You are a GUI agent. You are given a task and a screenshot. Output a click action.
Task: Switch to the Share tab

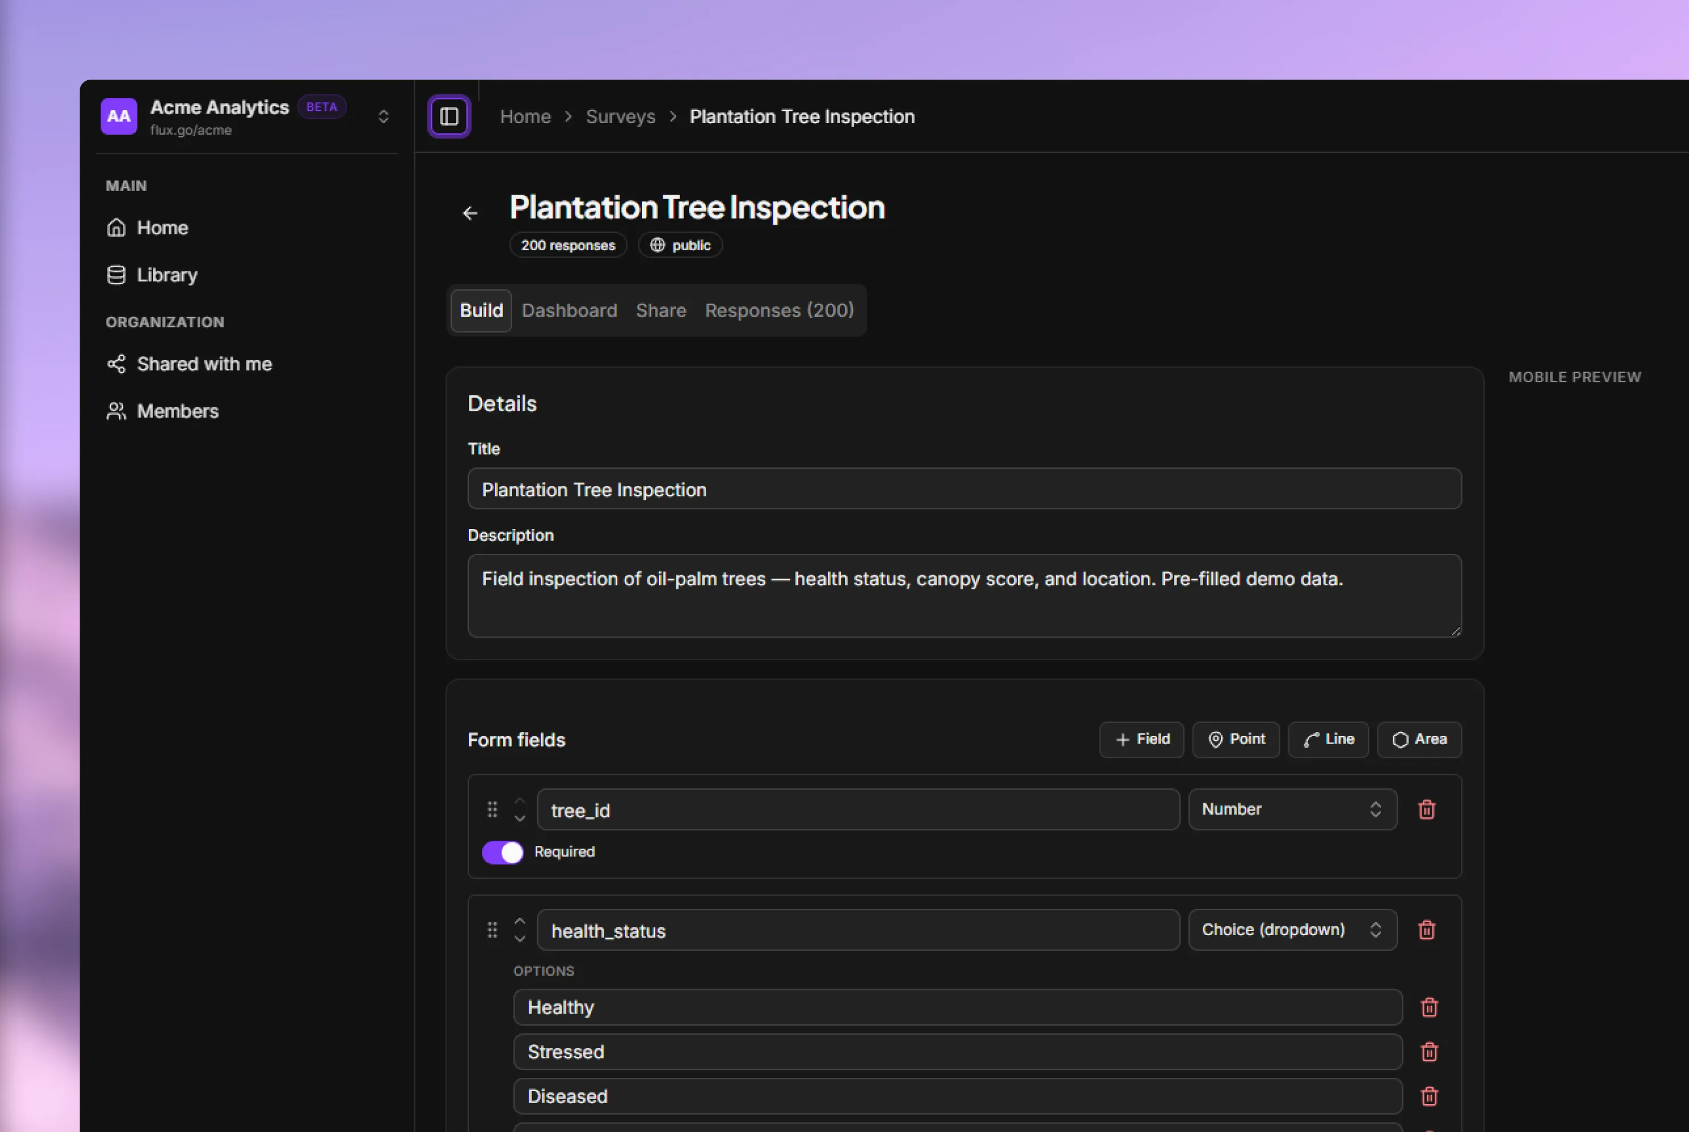click(661, 311)
